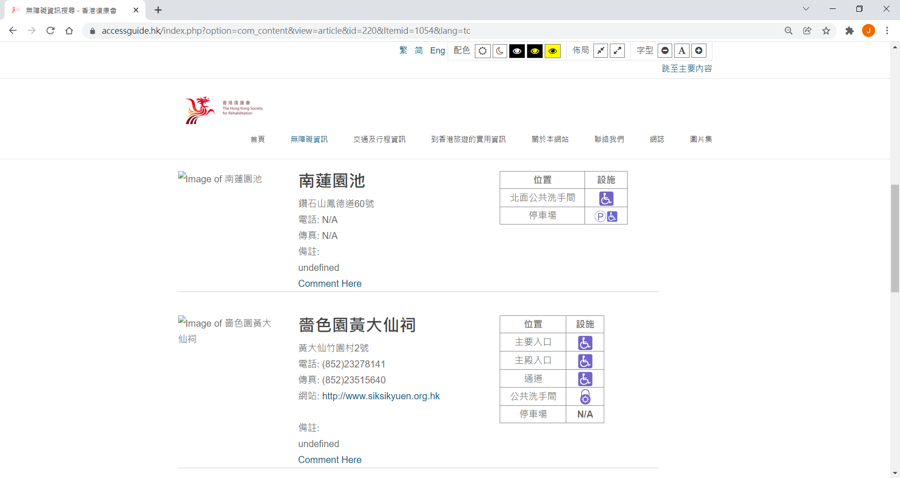Reload the current page
Screen dimensions: 900x478
click(51, 30)
